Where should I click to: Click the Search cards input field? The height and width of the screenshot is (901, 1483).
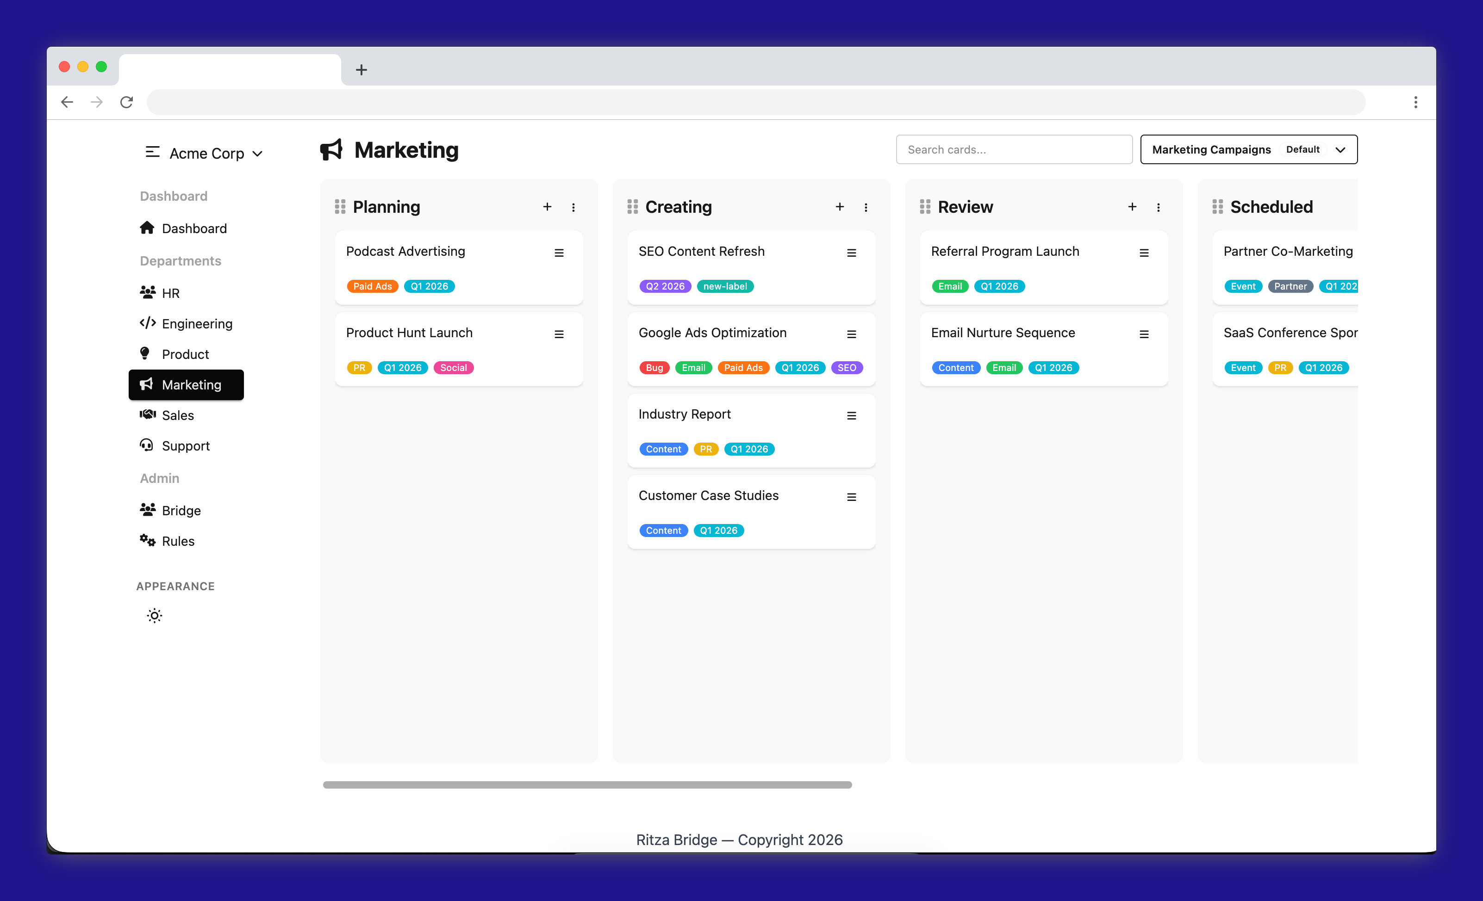click(x=1014, y=149)
